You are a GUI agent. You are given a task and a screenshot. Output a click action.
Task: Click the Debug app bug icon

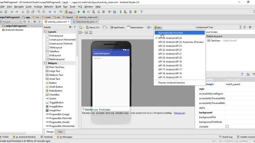pyautogui.click(x=84, y=12)
